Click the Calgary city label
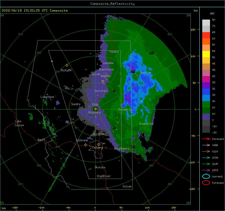225x211 pixels. 97,148
